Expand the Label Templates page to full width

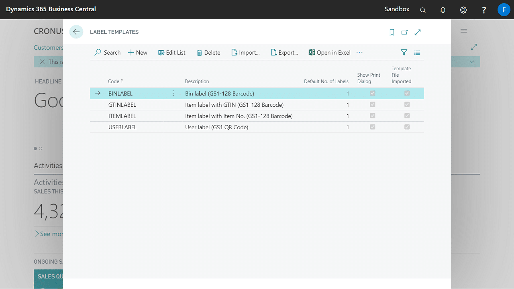tap(418, 33)
